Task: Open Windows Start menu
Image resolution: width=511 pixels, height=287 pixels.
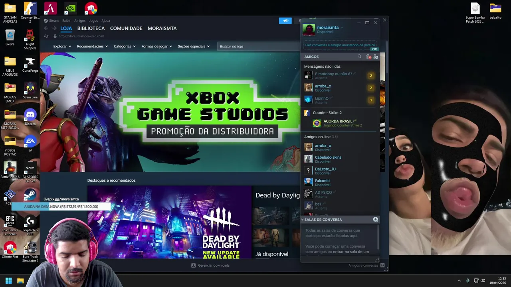Action: point(8,281)
